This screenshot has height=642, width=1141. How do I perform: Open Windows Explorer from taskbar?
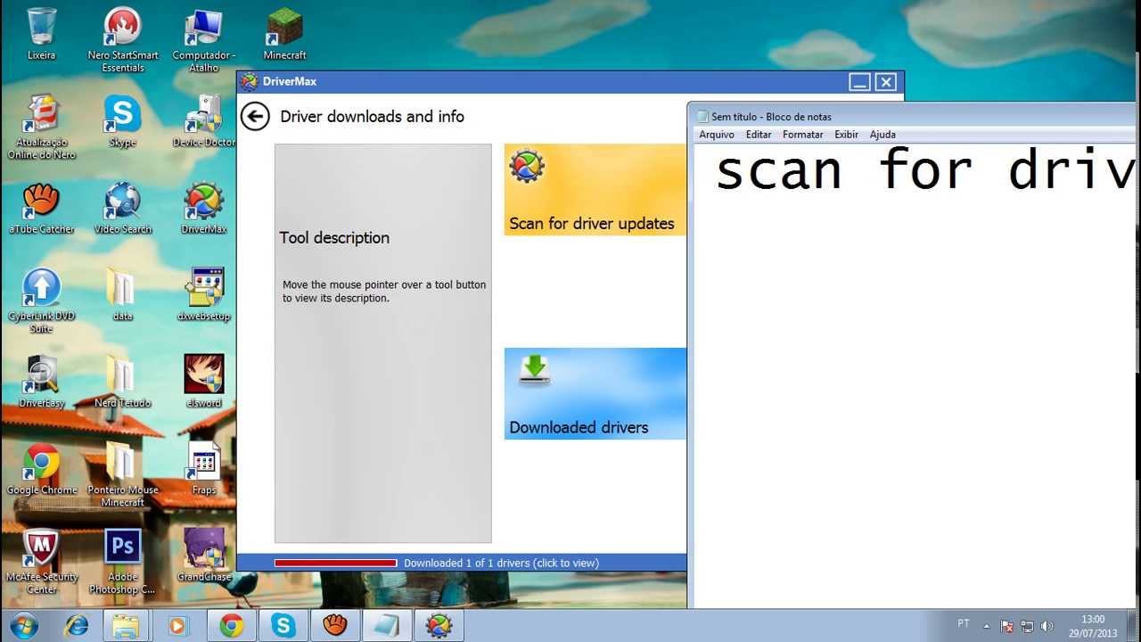(126, 626)
